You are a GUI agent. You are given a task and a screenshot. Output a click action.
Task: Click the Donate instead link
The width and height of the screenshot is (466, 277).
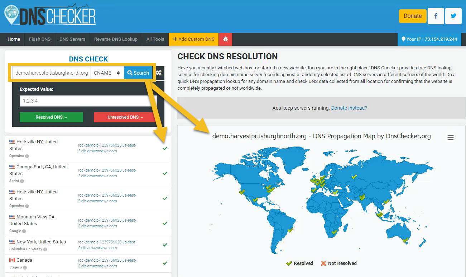tap(349, 108)
